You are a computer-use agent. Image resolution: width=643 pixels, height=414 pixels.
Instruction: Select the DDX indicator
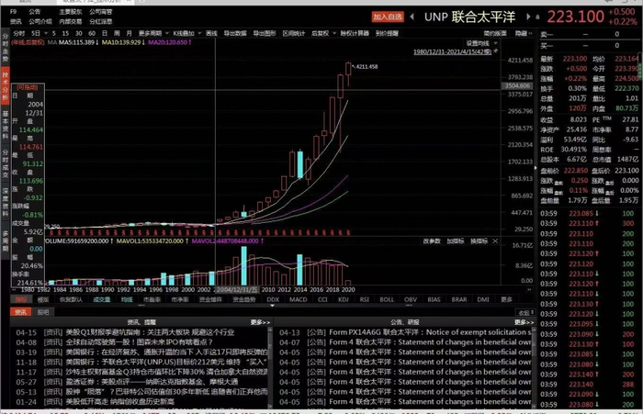(273, 299)
